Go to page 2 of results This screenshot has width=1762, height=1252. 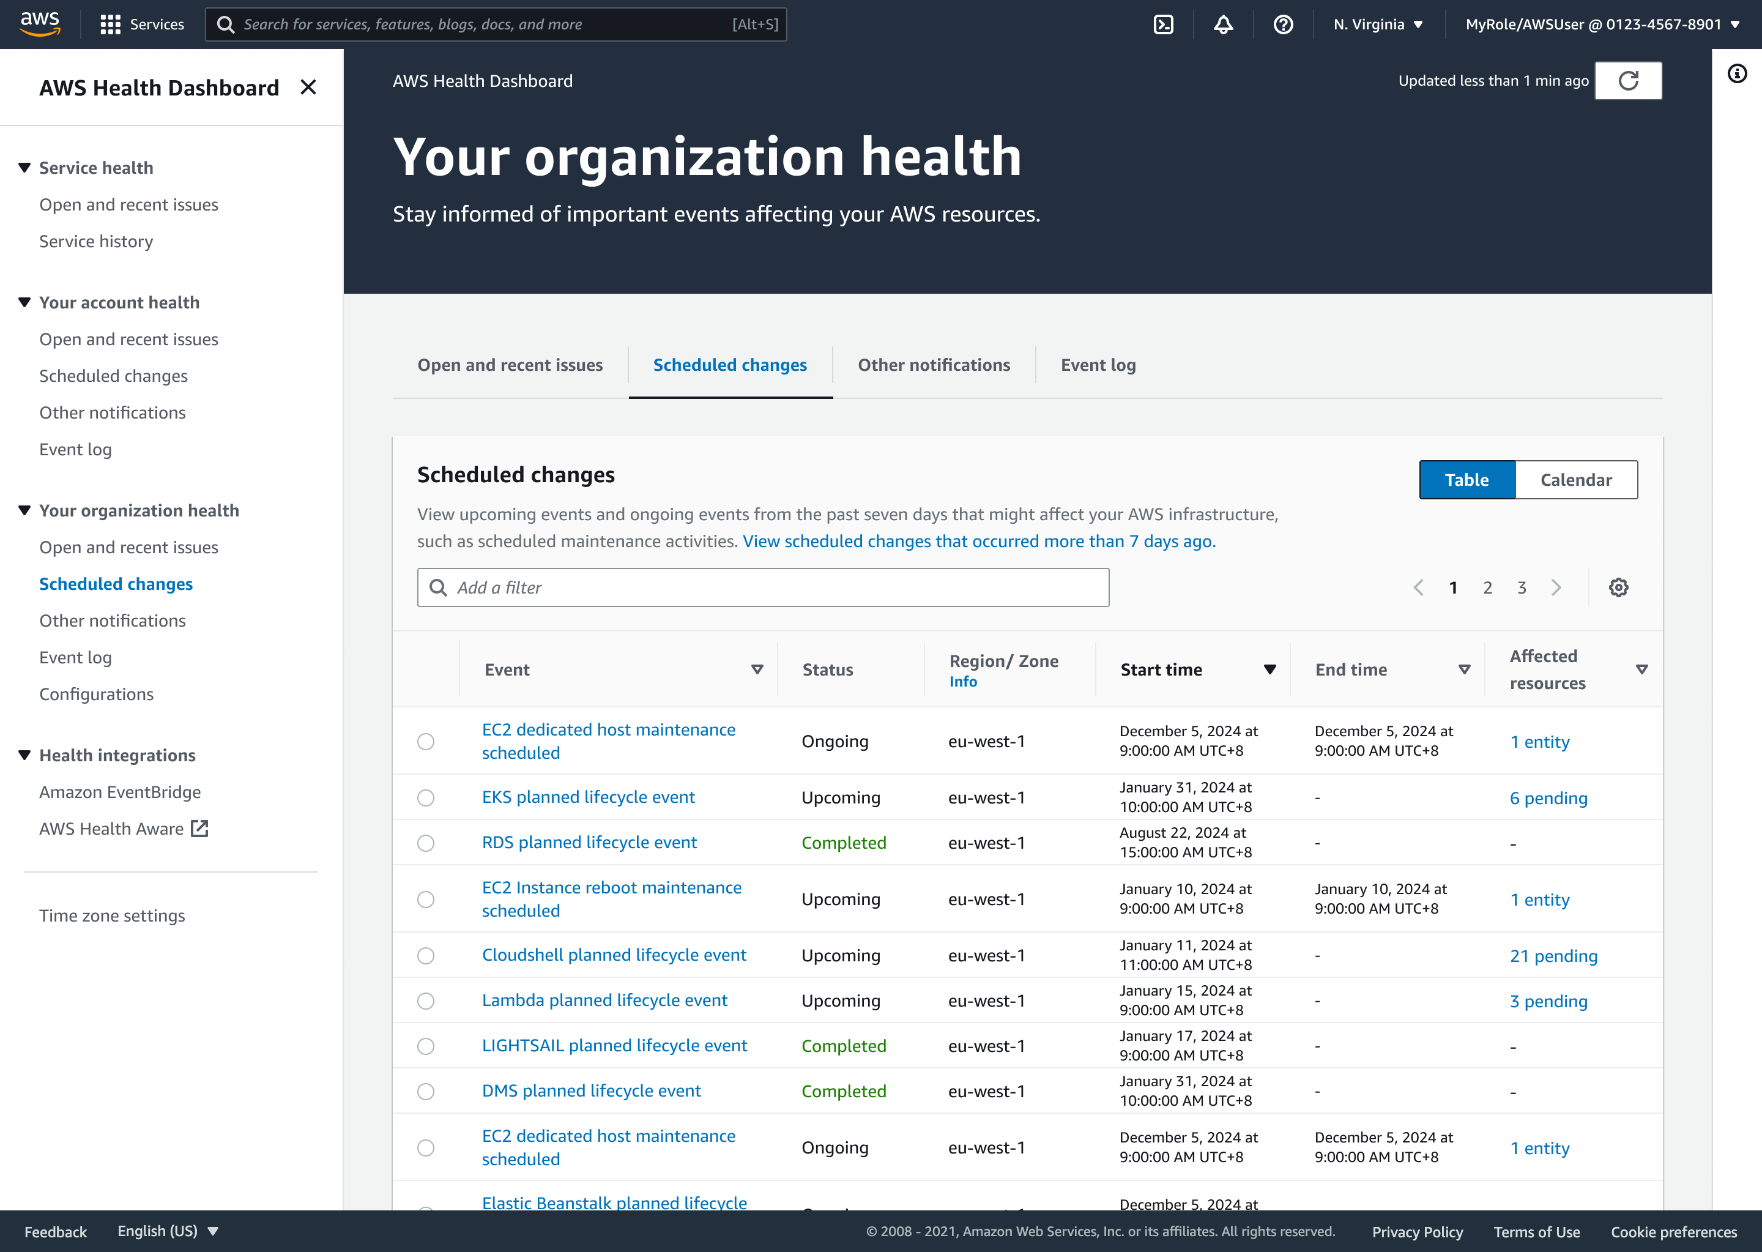click(x=1487, y=587)
